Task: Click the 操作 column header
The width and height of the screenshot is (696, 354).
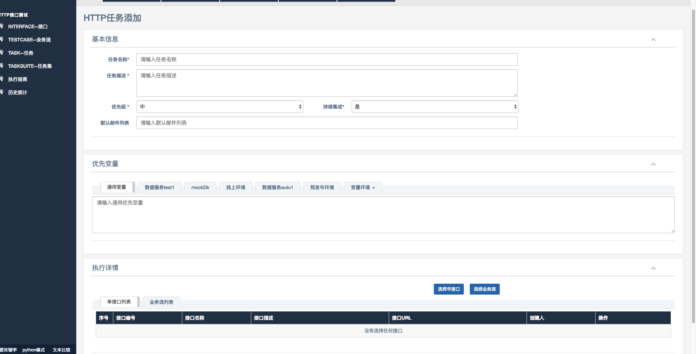Action: point(633,318)
